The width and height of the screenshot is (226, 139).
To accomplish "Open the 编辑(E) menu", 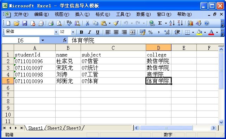I will tap(42, 14).
